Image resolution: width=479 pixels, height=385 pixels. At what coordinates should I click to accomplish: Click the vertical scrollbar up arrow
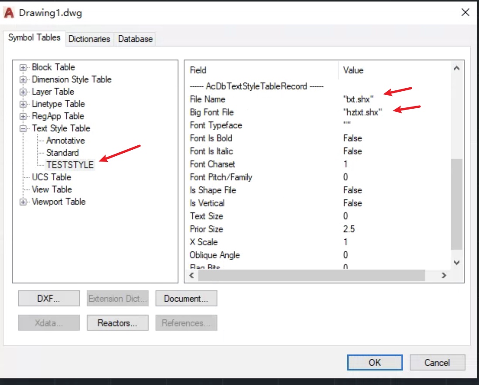click(457, 68)
